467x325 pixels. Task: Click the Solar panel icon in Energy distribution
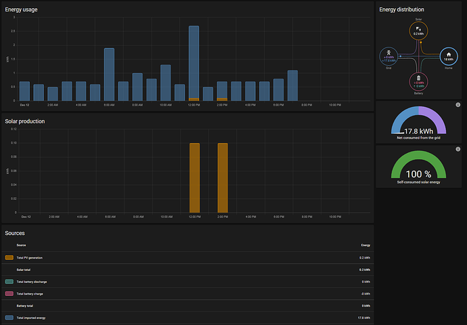418,29
